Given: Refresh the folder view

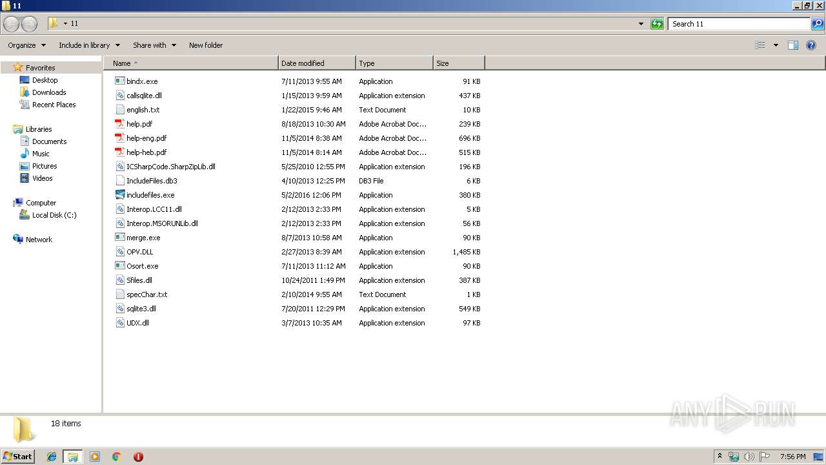Looking at the screenshot, I should pyautogui.click(x=657, y=24).
